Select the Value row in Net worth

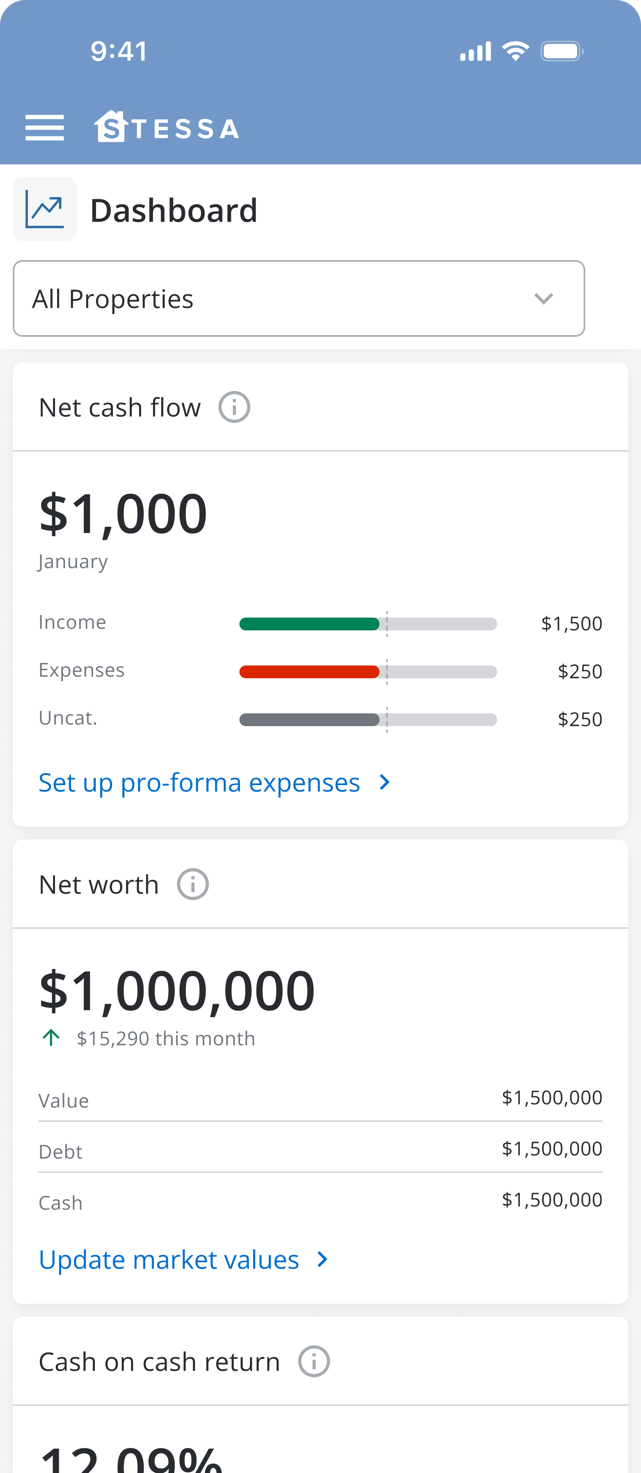(320, 1100)
